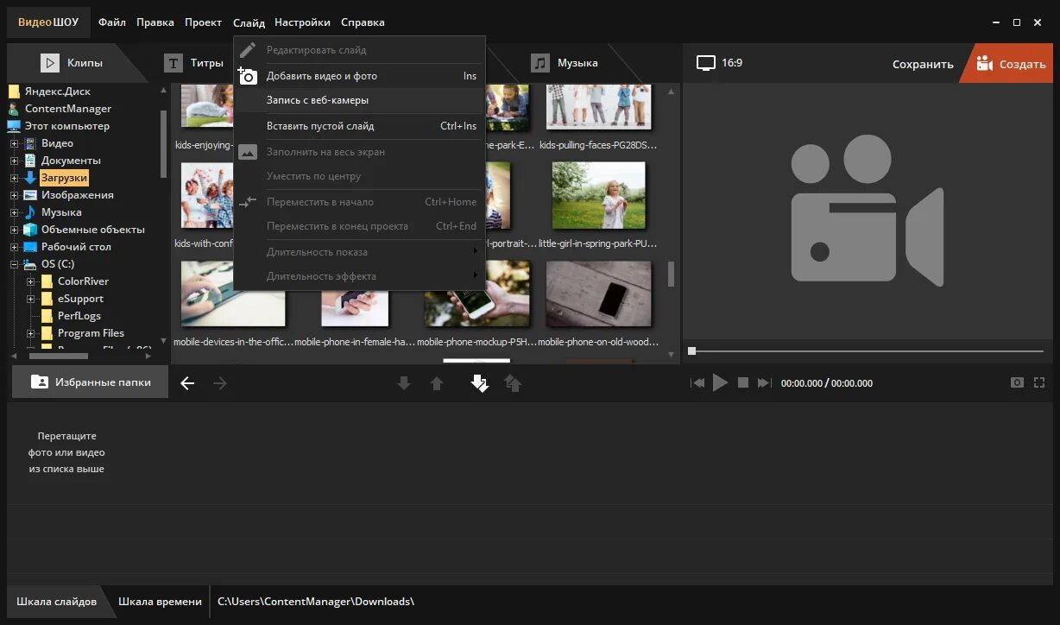The height and width of the screenshot is (625, 1060).
Task: Select Яндекс.Диск in the folder tree
Action: click(x=58, y=92)
